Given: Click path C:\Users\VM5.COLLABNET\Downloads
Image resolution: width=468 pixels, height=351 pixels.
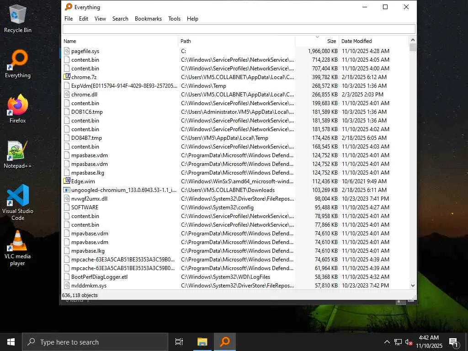Looking at the screenshot, I should [x=228, y=190].
